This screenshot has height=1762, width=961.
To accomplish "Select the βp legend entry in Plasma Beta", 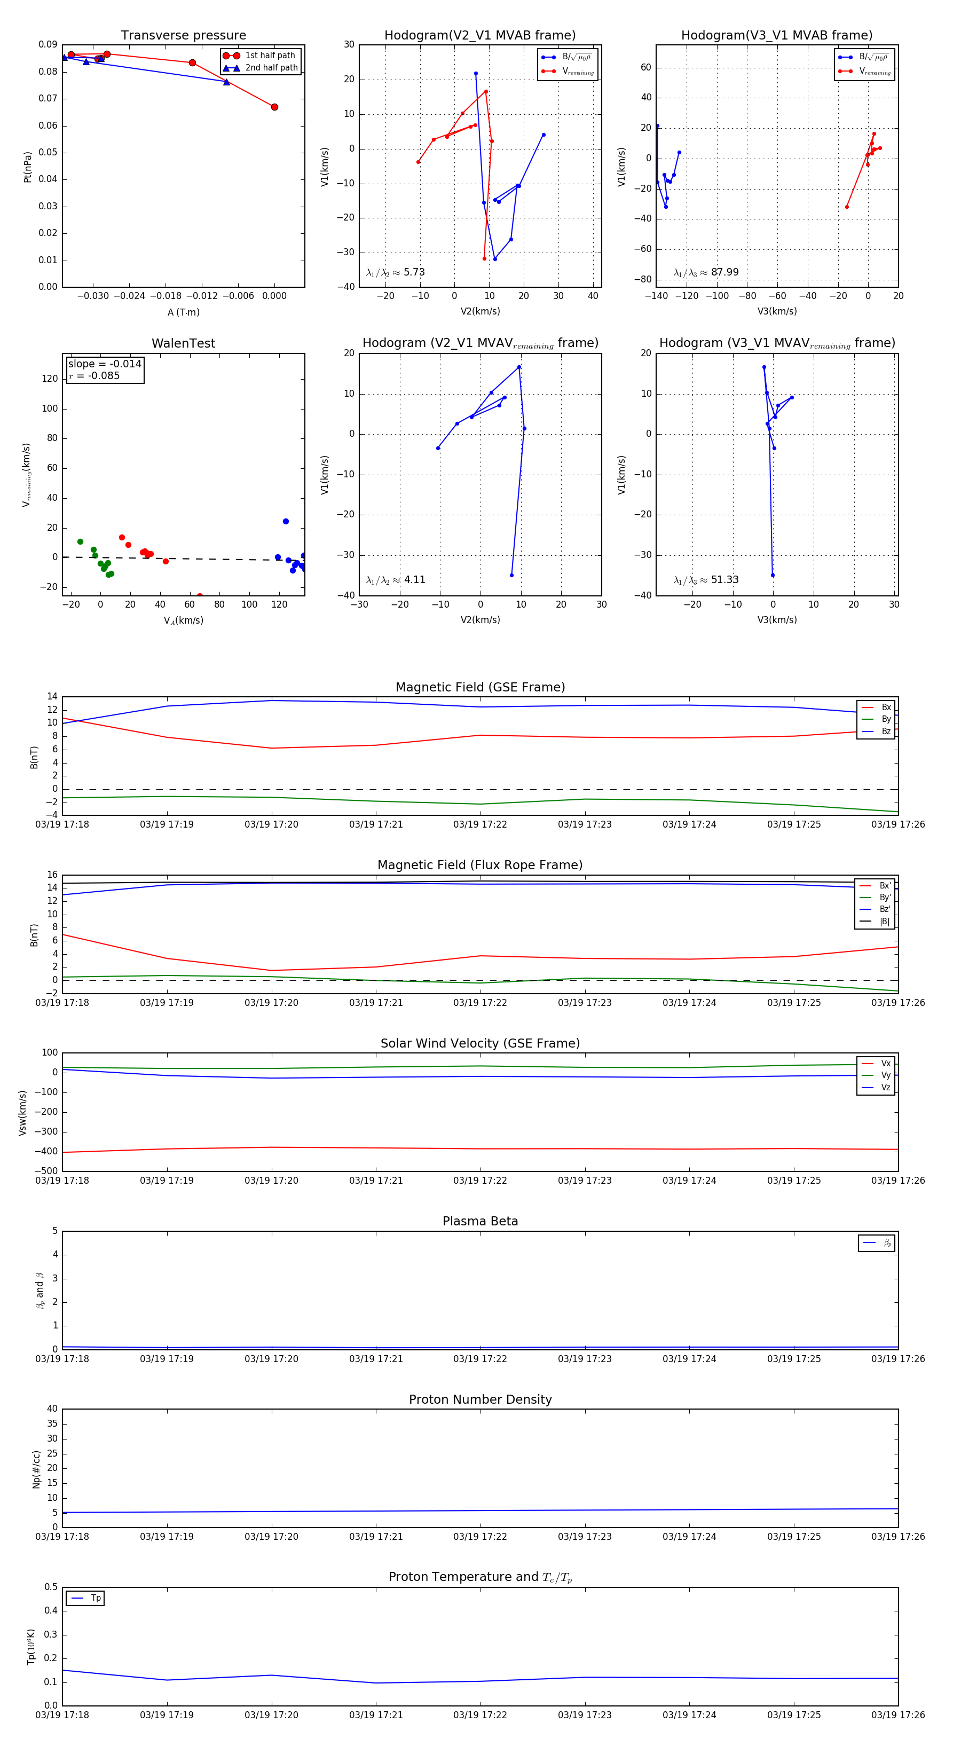I will 878,1243.
